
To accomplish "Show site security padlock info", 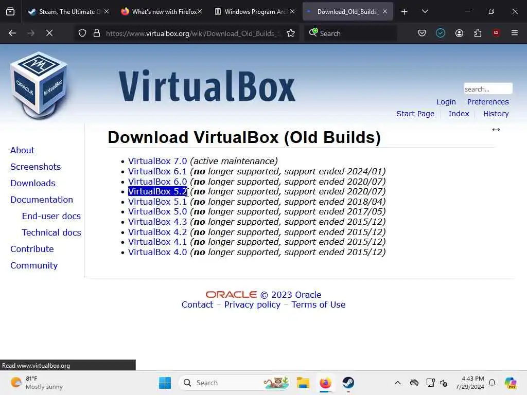I will (97, 33).
